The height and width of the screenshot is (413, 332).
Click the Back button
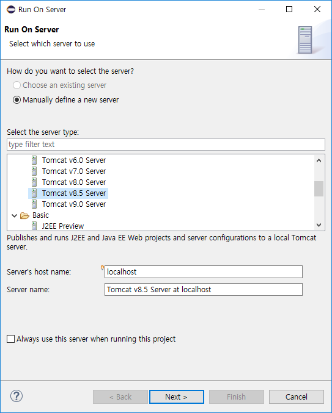120,397
